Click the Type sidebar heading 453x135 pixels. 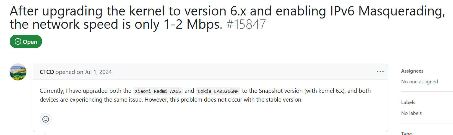click(x=406, y=133)
